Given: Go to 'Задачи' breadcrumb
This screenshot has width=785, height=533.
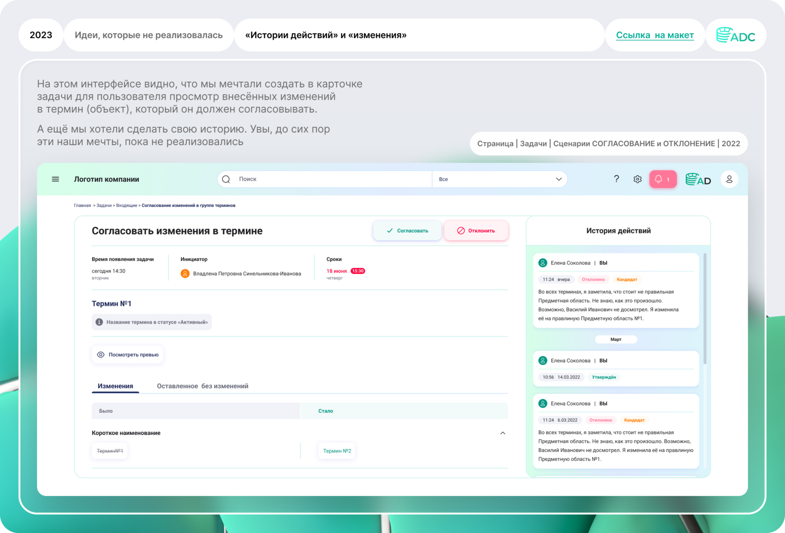Looking at the screenshot, I should [104, 206].
